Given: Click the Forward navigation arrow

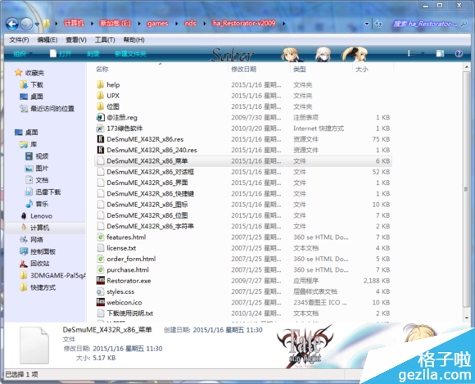Looking at the screenshot, I should click(27, 24).
